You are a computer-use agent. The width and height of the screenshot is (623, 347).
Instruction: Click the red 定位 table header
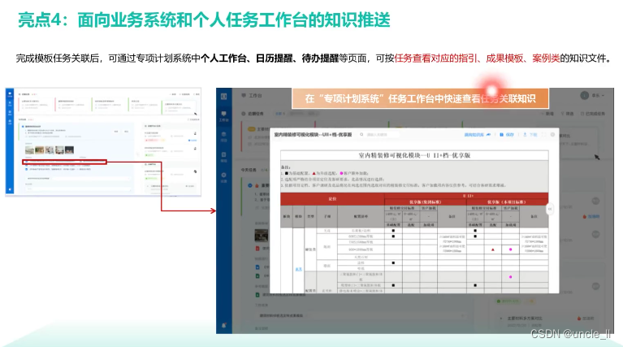tap(332, 199)
